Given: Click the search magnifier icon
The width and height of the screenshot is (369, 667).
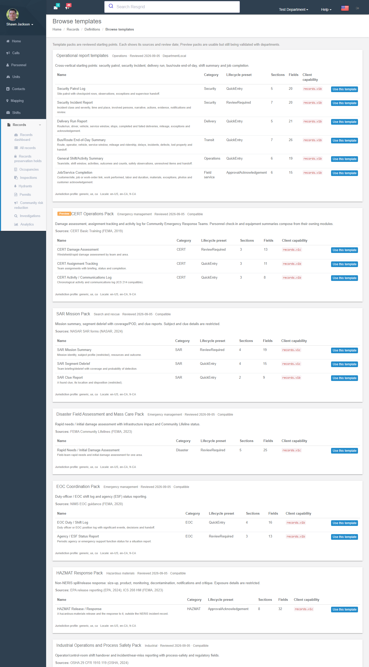Looking at the screenshot, I should coord(111,6).
